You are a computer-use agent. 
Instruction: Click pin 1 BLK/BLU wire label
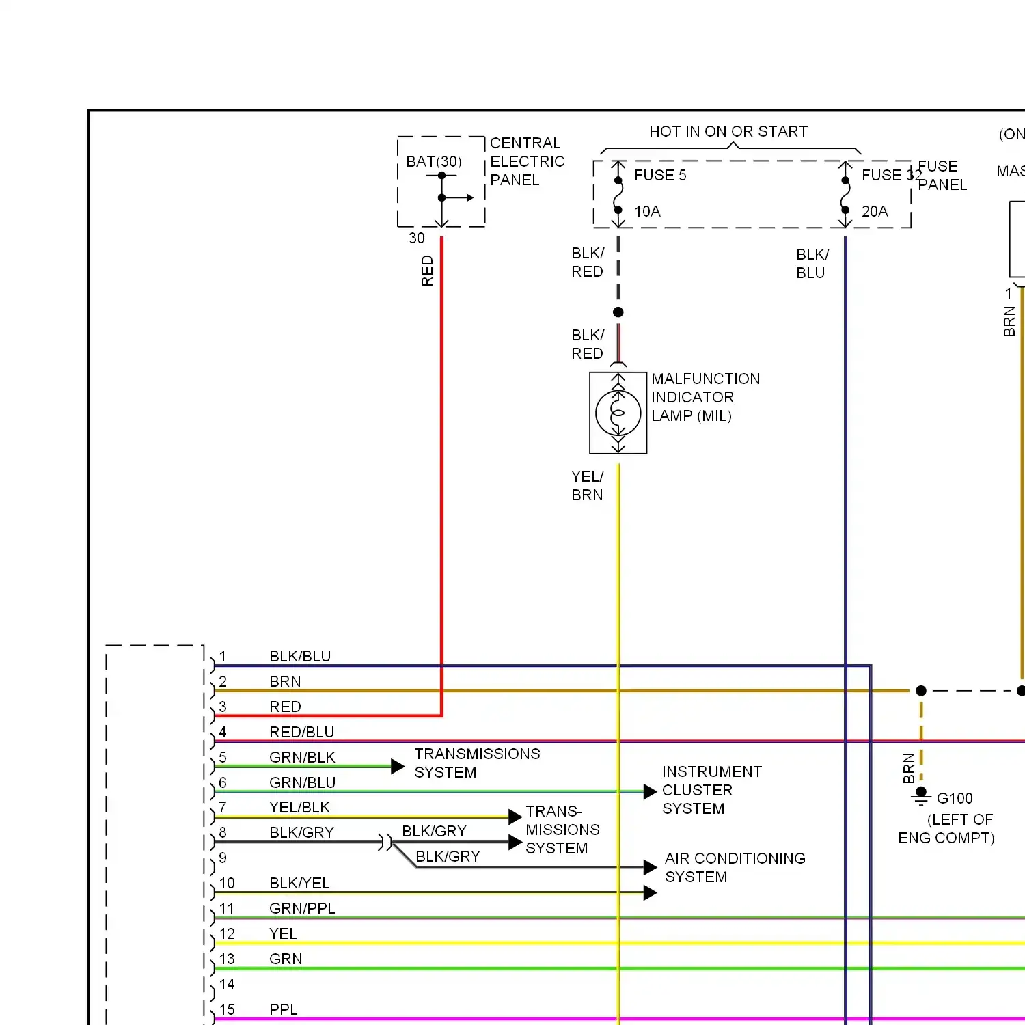click(x=300, y=656)
